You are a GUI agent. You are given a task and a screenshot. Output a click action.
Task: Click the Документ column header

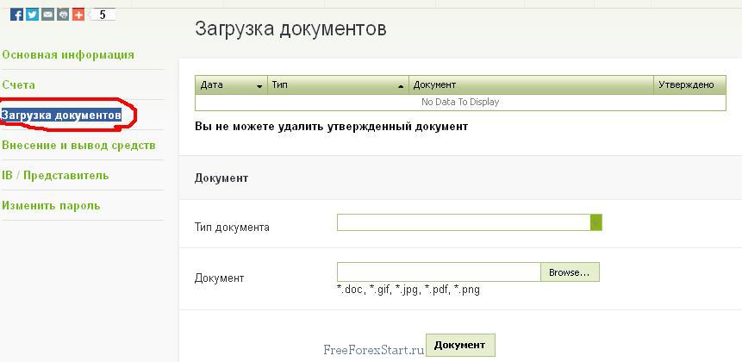coord(530,85)
